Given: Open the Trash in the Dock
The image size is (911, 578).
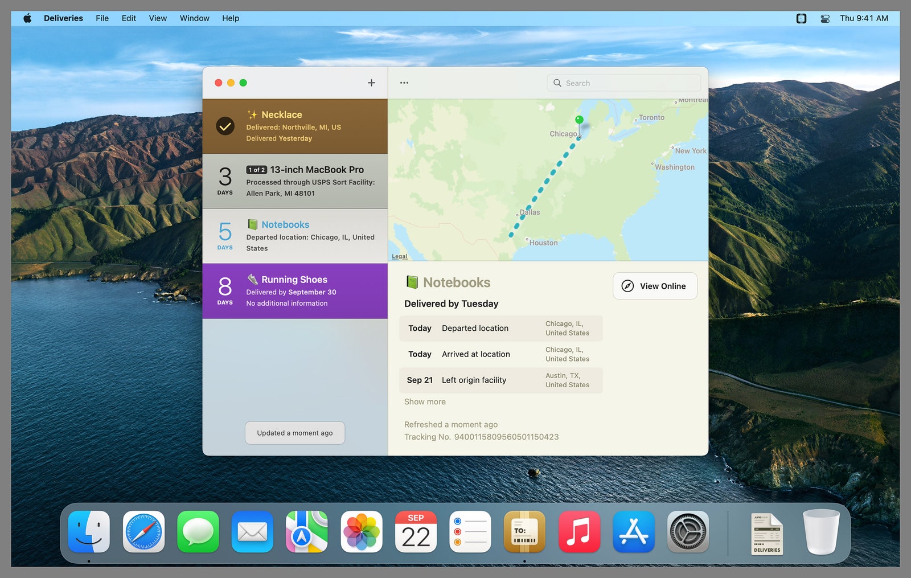Looking at the screenshot, I should pyautogui.click(x=821, y=532).
